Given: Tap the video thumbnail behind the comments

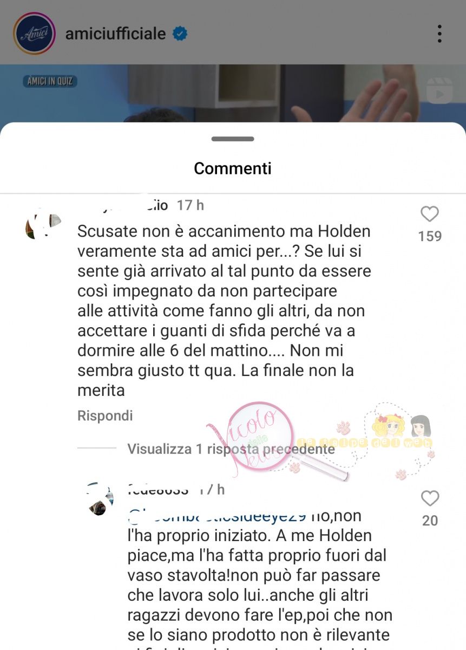Looking at the screenshot, I should [x=233, y=93].
